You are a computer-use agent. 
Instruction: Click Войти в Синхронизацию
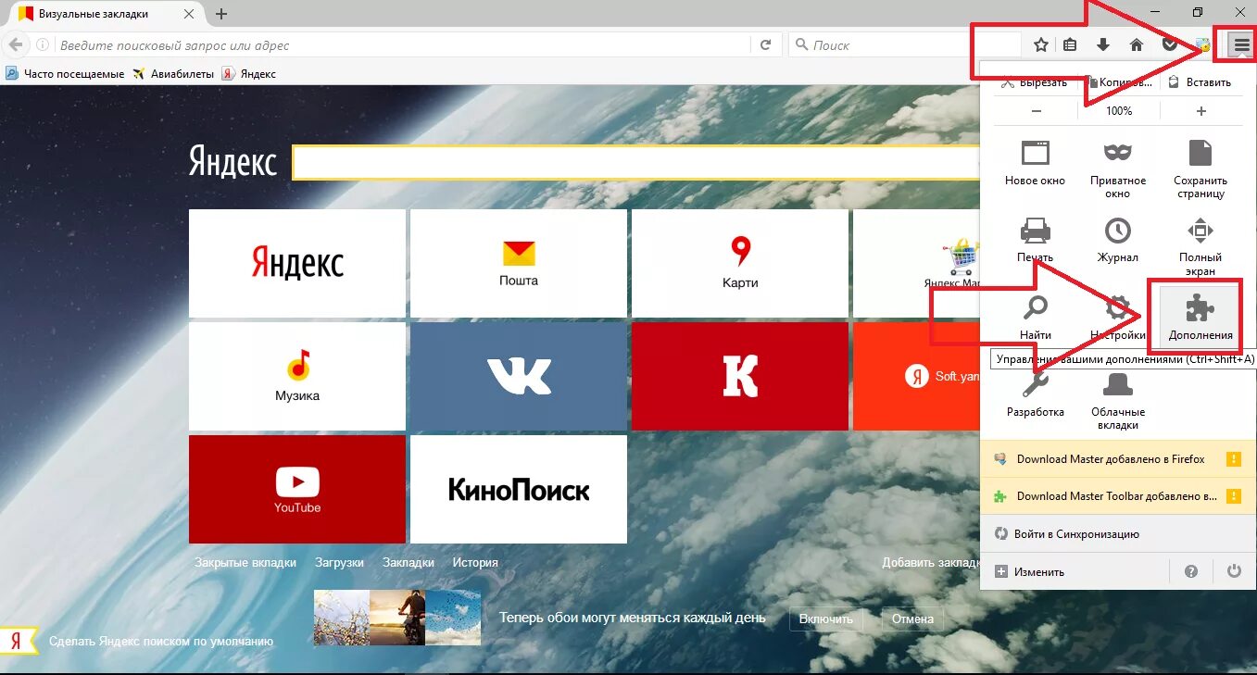tap(1066, 534)
